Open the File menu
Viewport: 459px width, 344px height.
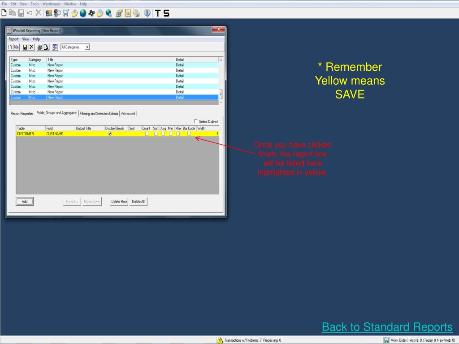(x=4, y=4)
